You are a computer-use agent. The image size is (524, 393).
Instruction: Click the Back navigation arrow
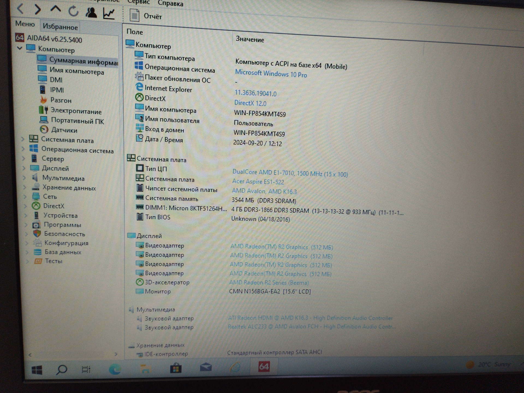pyautogui.click(x=20, y=9)
